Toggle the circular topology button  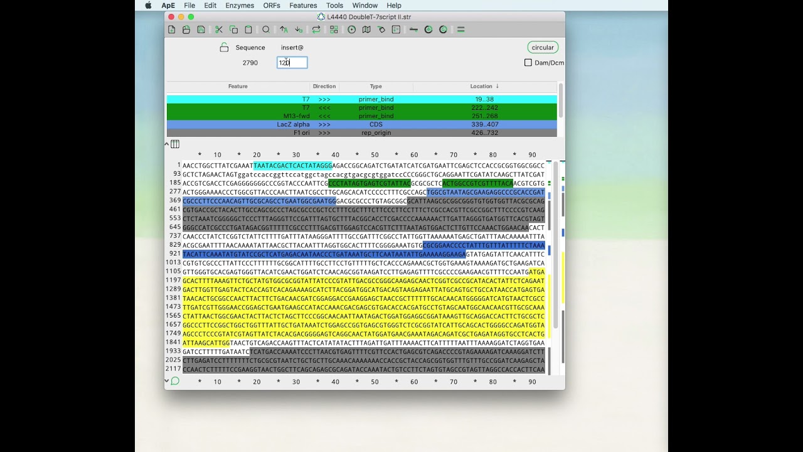pos(543,48)
